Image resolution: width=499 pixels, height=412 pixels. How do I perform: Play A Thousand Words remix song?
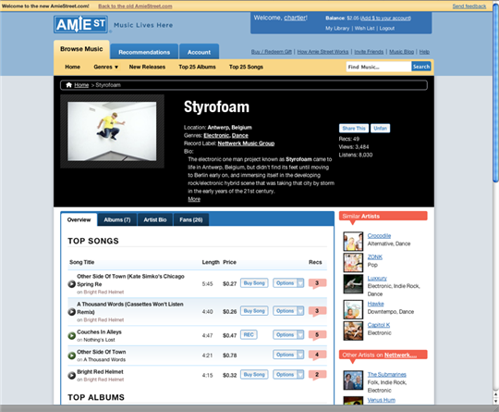coord(71,312)
